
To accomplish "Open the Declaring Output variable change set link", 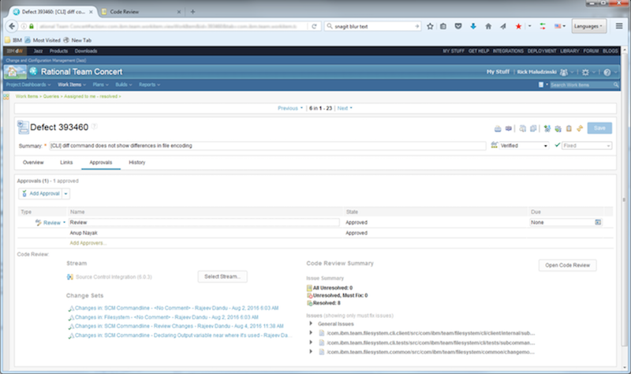I will pyautogui.click(x=183, y=335).
